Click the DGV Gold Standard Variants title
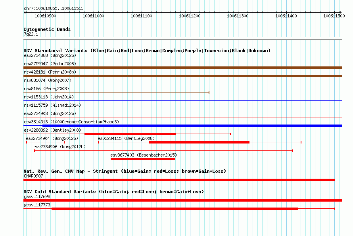The image size is (353, 236). (114, 192)
